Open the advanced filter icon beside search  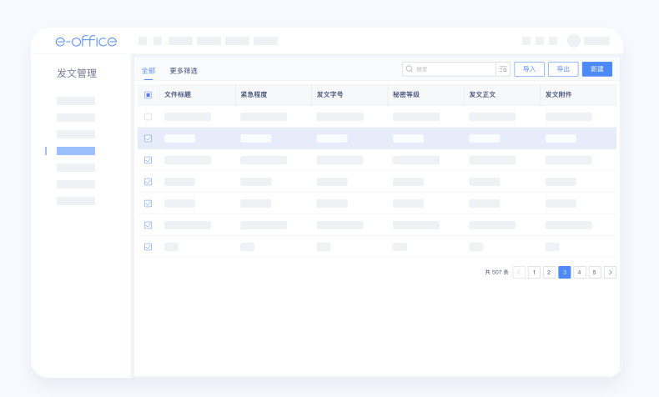pos(503,69)
